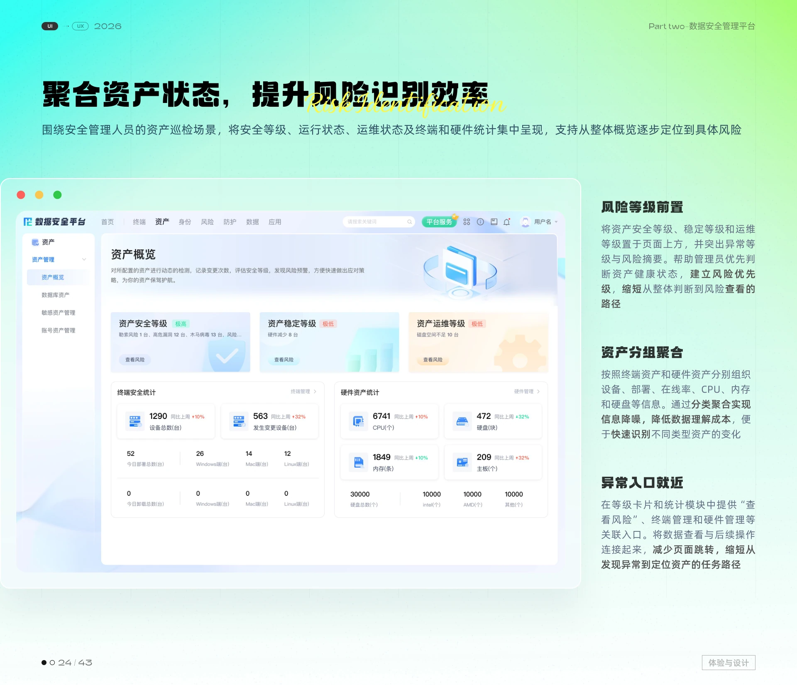
Task: Click 查看风险 in 资产稳定等级 card
Action: click(284, 360)
